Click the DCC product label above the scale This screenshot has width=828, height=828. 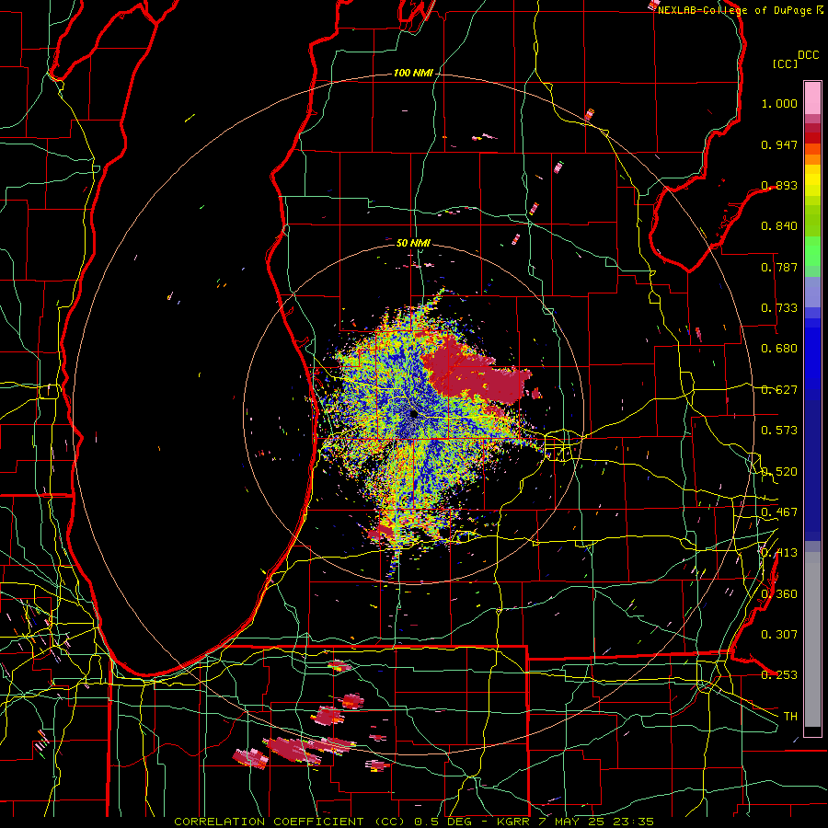tap(808, 55)
